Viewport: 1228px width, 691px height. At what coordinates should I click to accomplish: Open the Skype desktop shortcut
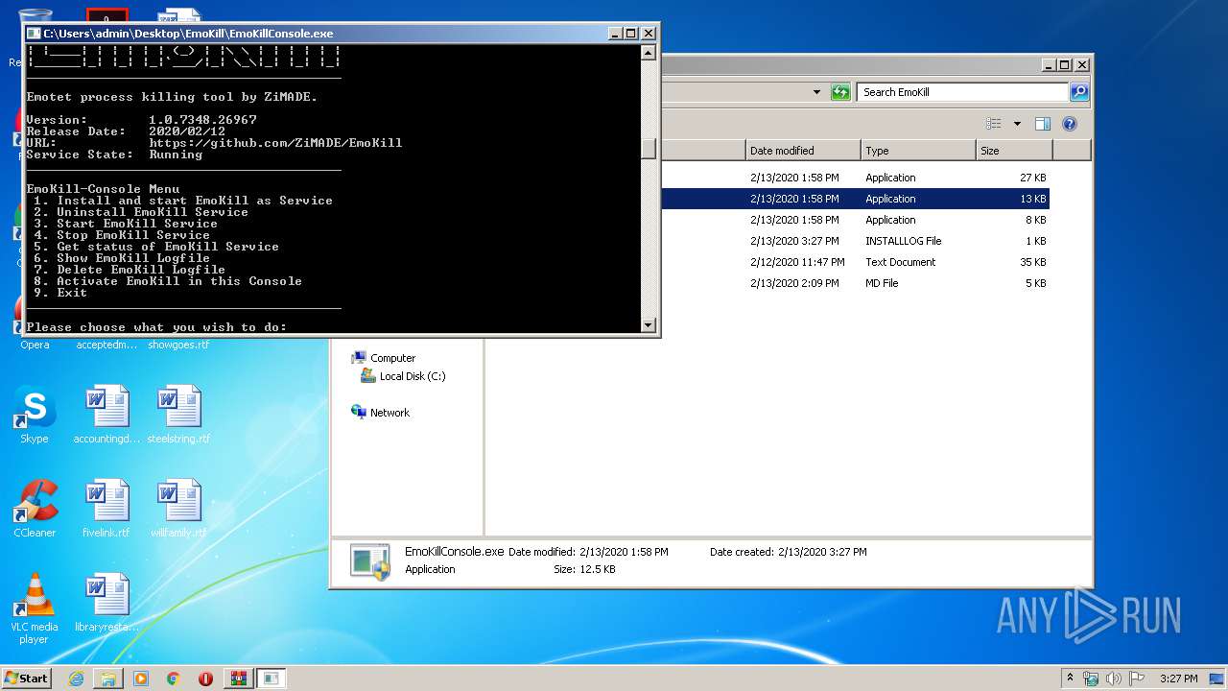pos(35,415)
